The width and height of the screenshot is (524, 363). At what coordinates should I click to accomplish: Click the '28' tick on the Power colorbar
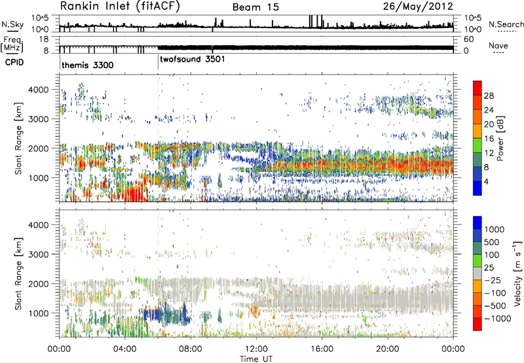(489, 96)
